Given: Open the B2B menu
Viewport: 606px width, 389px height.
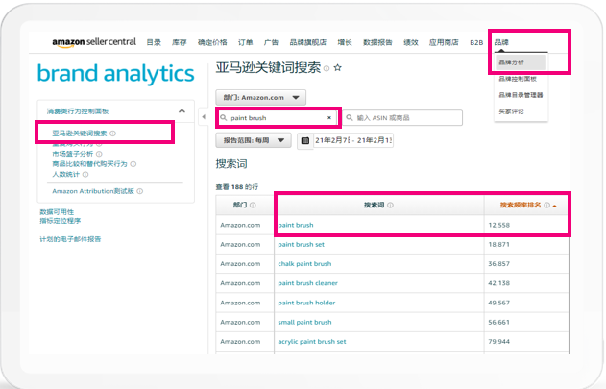Looking at the screenshot, I should pos(476,42).
